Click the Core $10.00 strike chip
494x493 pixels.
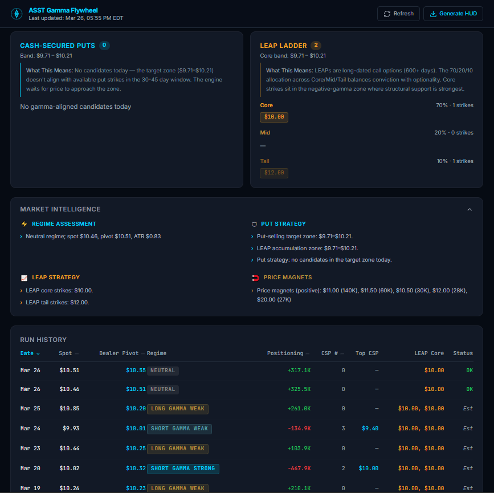point(273,117)
